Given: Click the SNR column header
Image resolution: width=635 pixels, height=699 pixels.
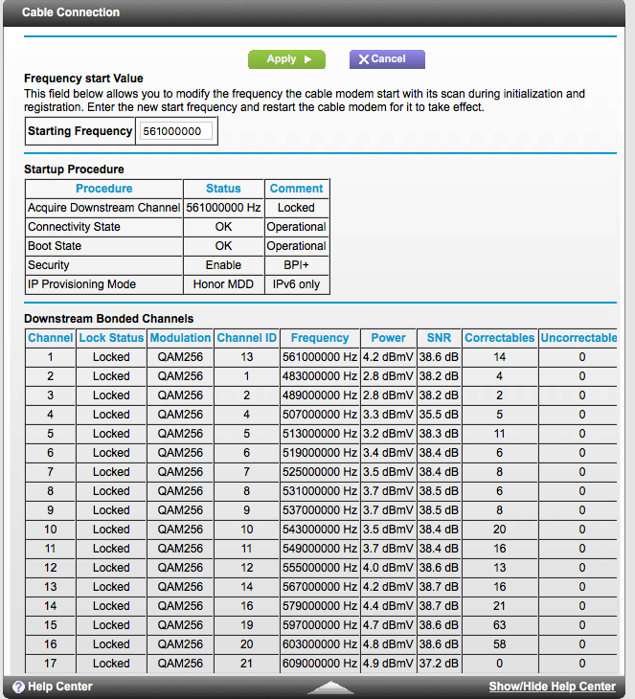Looking at the screenshot, I should [439, 338].
